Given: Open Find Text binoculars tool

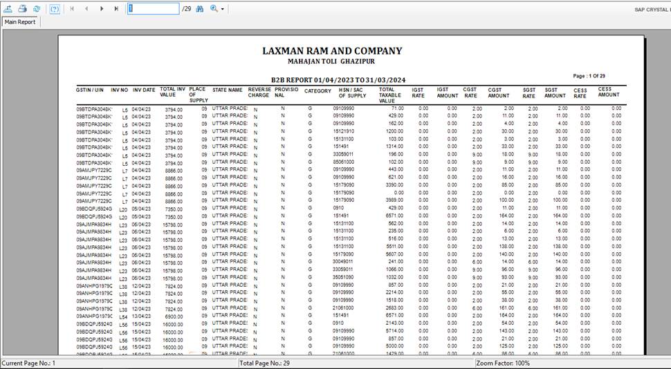Looking at the screenshot, I should pos(200,9).
